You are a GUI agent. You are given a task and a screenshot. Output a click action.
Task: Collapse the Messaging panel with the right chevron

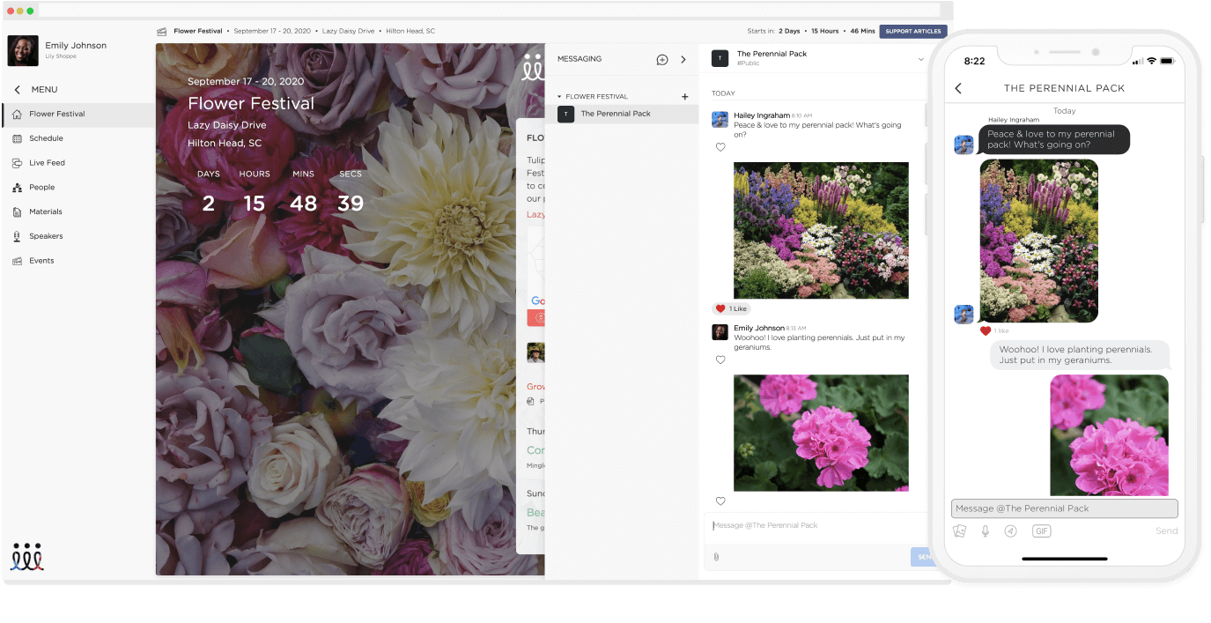tap(683, 60)
